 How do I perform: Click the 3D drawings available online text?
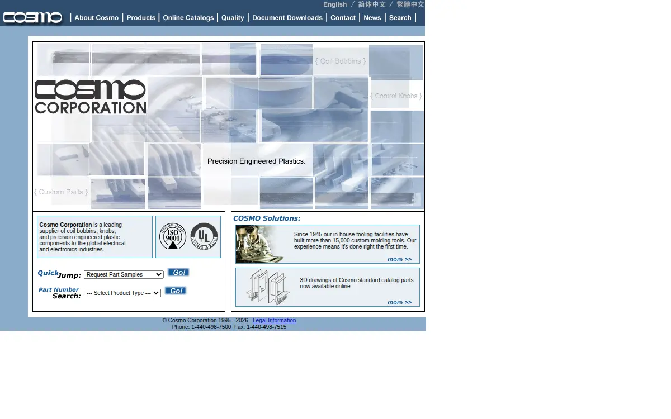coord(357,283)
